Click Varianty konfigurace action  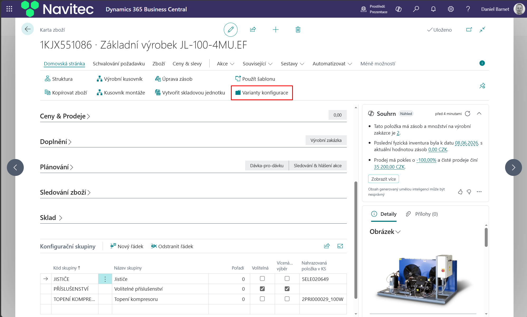[x=262, y=93]
